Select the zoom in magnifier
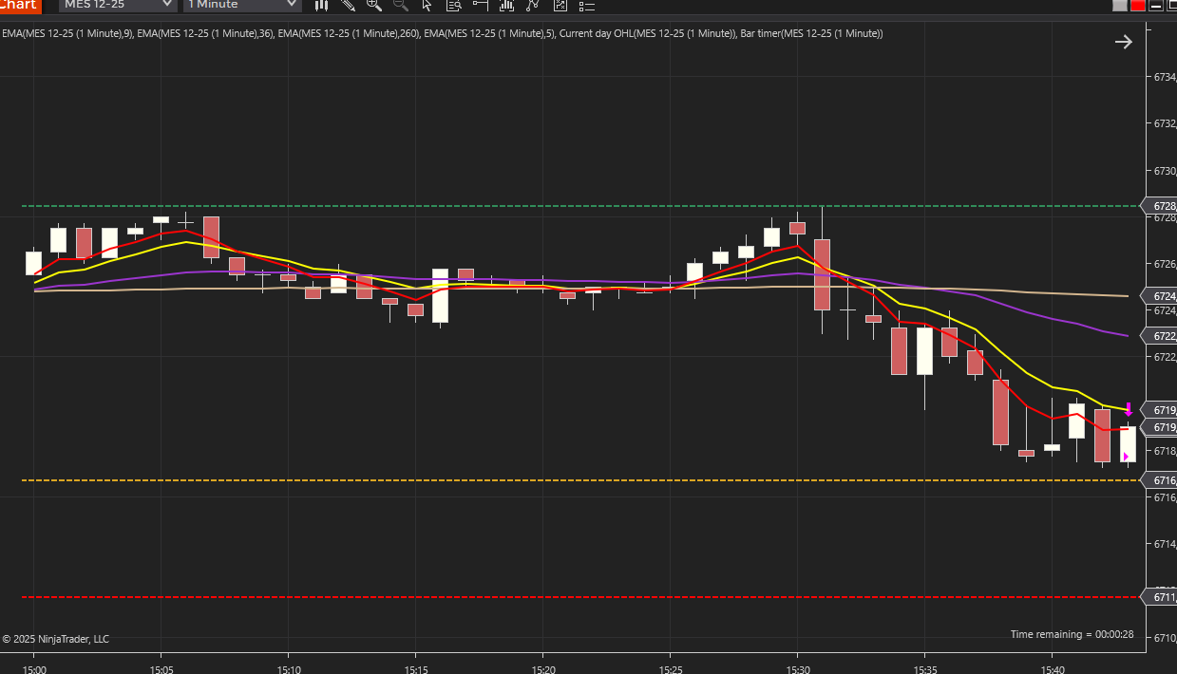This screenshot has height=674, width=1177. tap(374, 5)
